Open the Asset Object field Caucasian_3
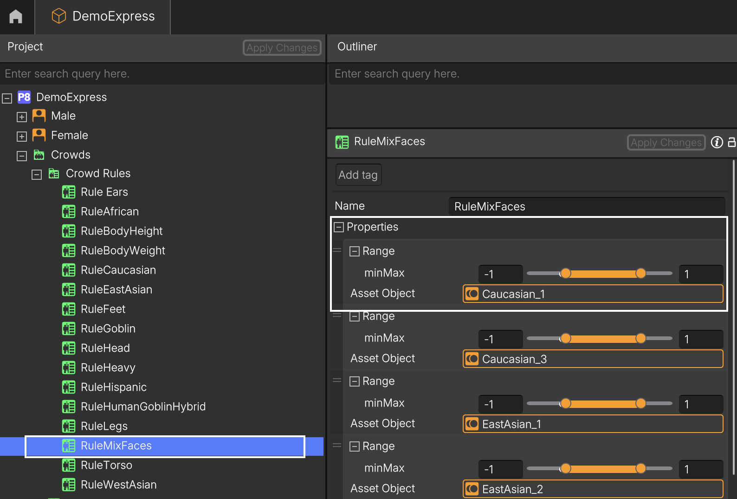This screenshot has height=499, width=737. point(593,359)
